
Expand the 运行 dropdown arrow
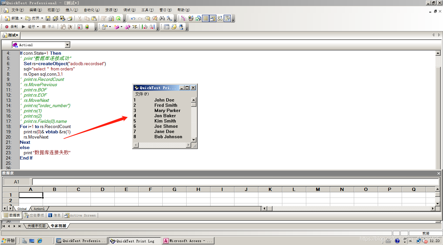pos(38,27)
